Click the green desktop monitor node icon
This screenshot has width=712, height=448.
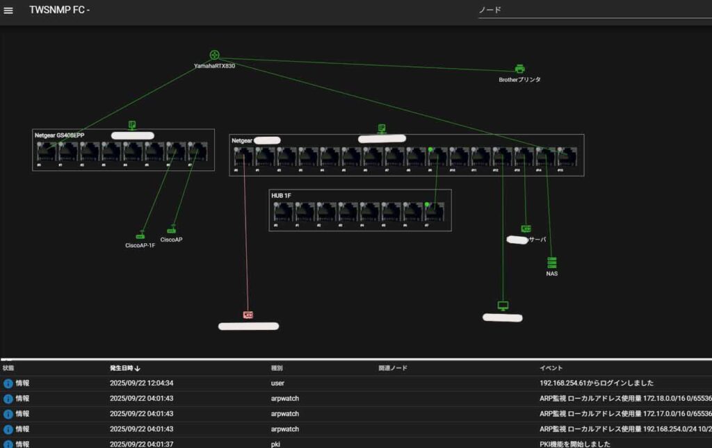pos(503,306)
